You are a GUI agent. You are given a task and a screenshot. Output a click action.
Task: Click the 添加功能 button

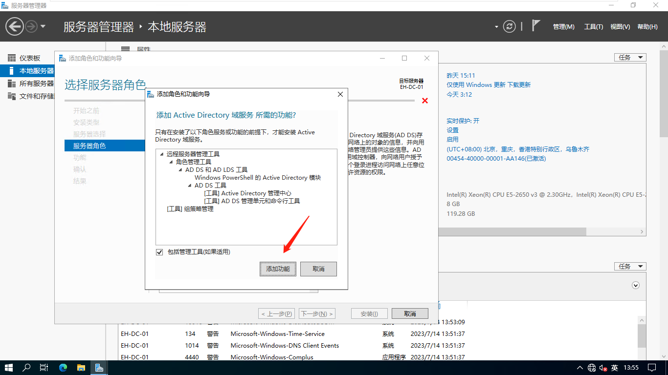(x=278, y=269)
